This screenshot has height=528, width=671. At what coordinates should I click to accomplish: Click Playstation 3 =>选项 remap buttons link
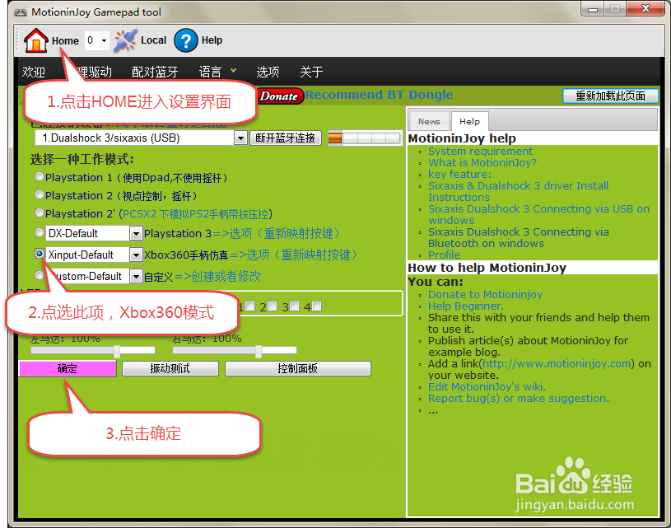coord(277,233)
